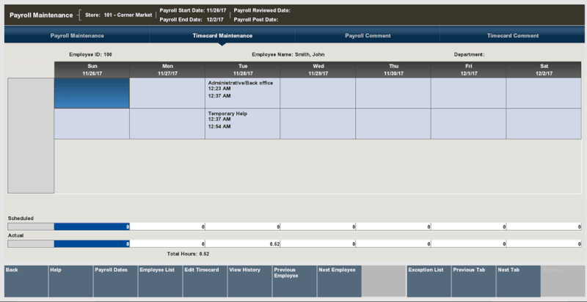Click the 12:54 AM clock-out time

219,127
